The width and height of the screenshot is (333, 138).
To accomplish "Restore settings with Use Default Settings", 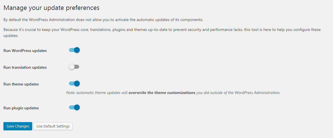I will (x=53, y=126).
